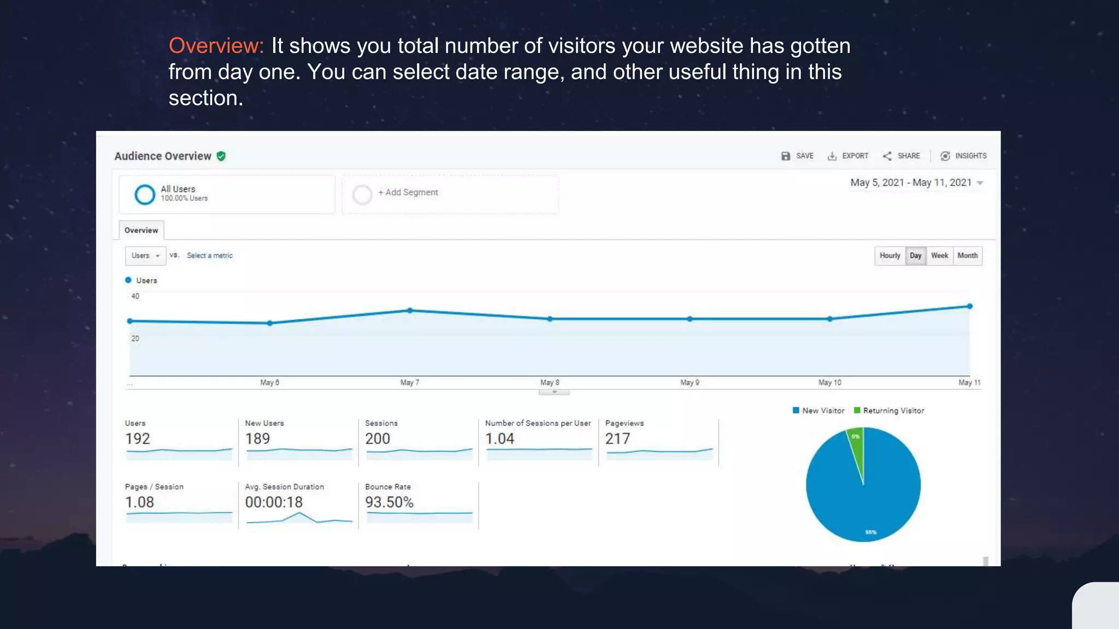Screen dimensions: 1119x629
Task: Switch chart granularity to Month
Action: click(967, 256)
